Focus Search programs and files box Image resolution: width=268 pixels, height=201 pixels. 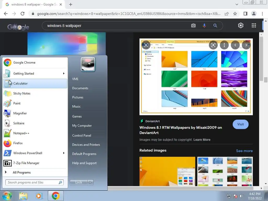tap(34, 182)
